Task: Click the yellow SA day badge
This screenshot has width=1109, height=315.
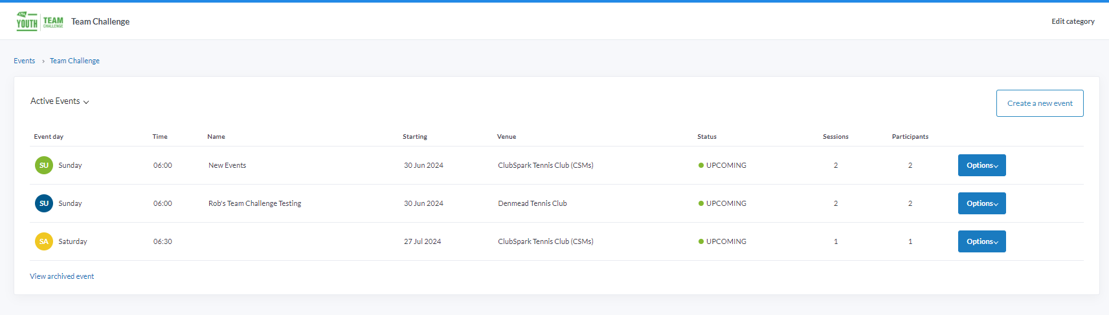Action: pyautogui.click(x=44, y=241)
